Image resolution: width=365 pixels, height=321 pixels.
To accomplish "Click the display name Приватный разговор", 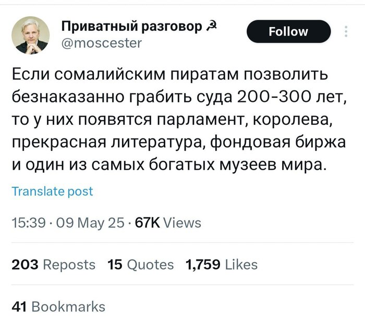I will 131,27.
